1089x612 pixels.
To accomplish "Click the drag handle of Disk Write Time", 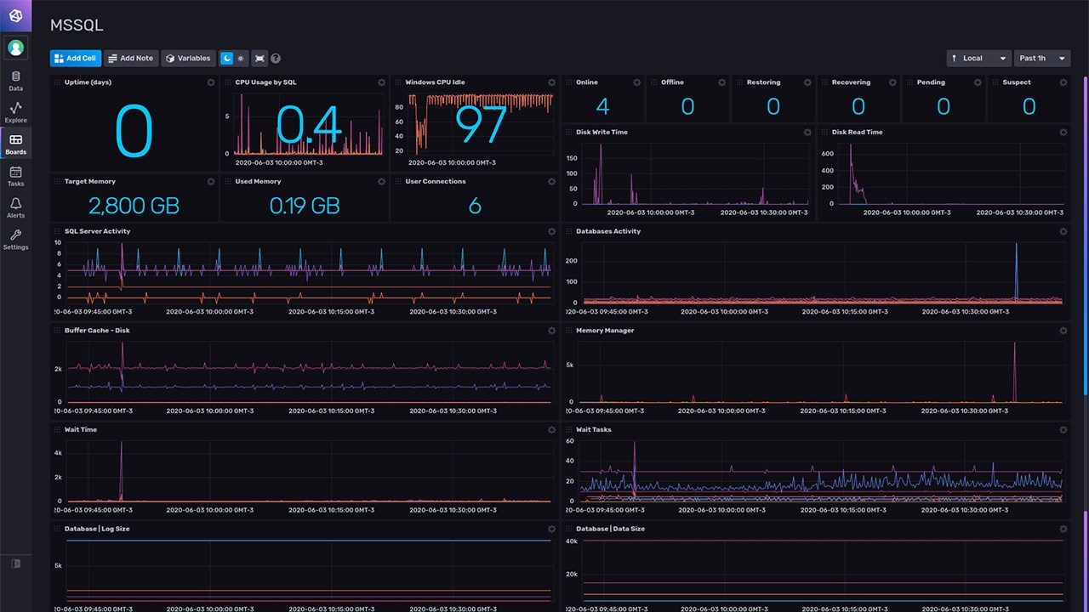I will coord(568,133).
